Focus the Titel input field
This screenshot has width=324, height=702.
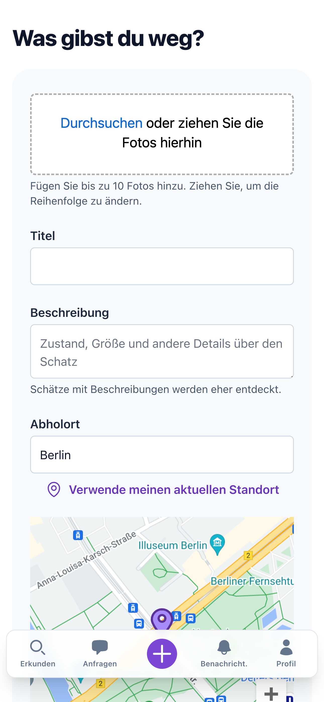click(x=162, y=266)
